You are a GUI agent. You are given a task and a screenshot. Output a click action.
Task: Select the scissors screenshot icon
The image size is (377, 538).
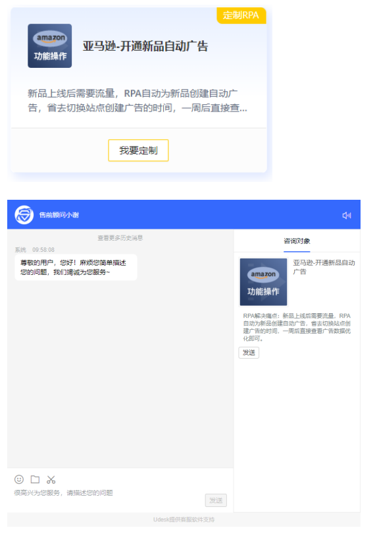(x=51, y=479)
